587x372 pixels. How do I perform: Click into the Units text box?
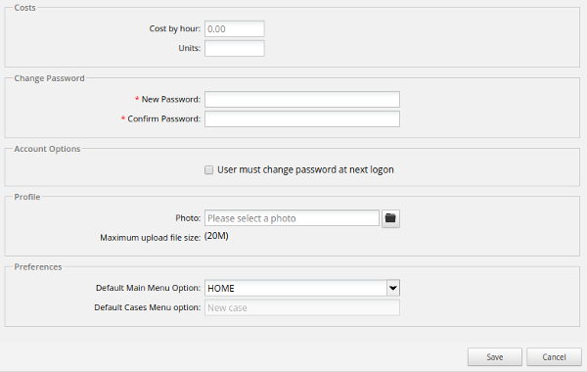(235, 48)
